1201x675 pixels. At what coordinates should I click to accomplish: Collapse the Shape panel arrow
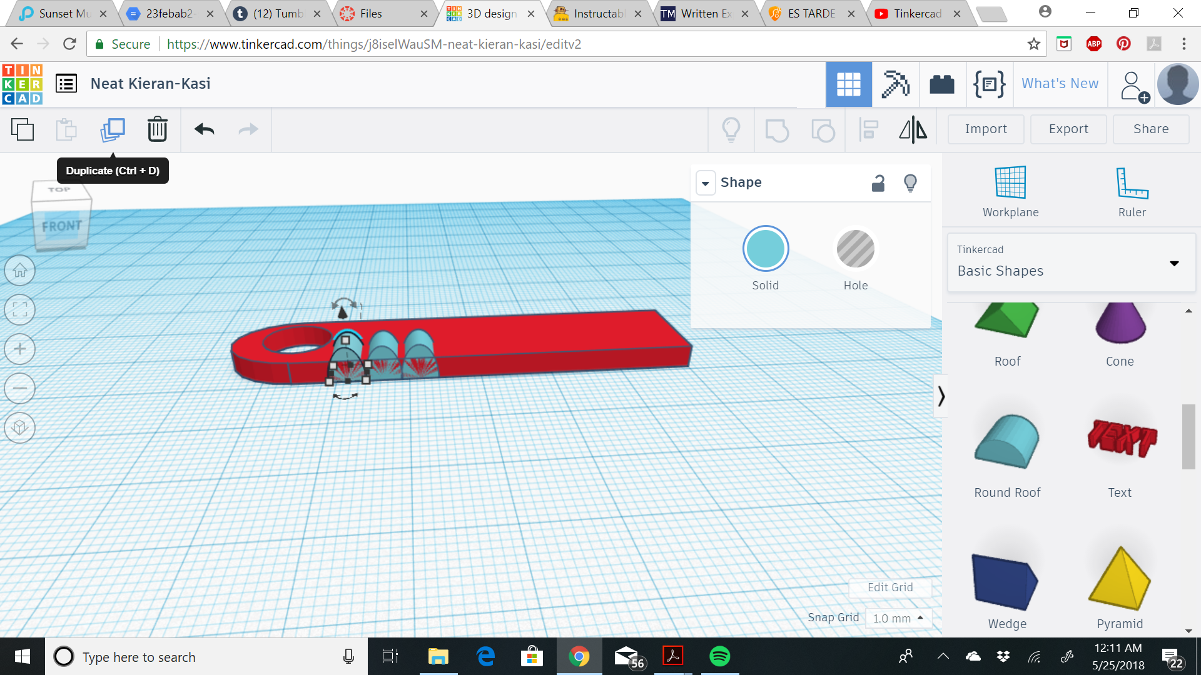706,183
